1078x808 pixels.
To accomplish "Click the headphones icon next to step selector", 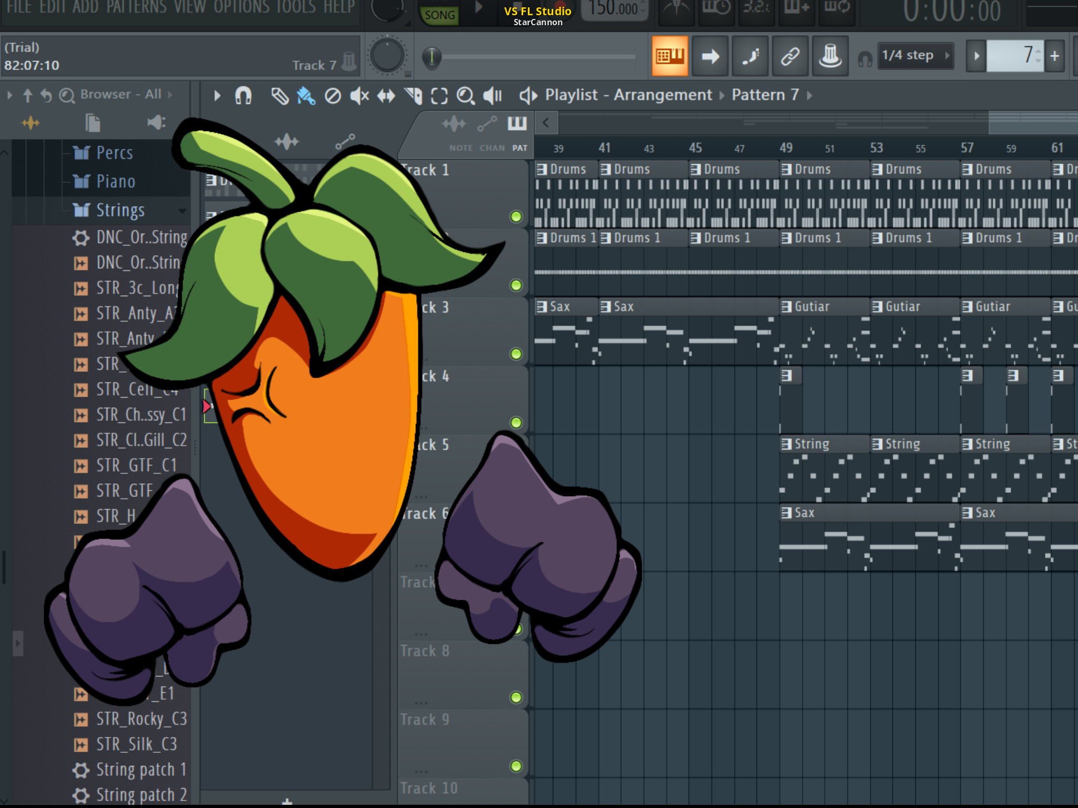I will tap(865, 58).
